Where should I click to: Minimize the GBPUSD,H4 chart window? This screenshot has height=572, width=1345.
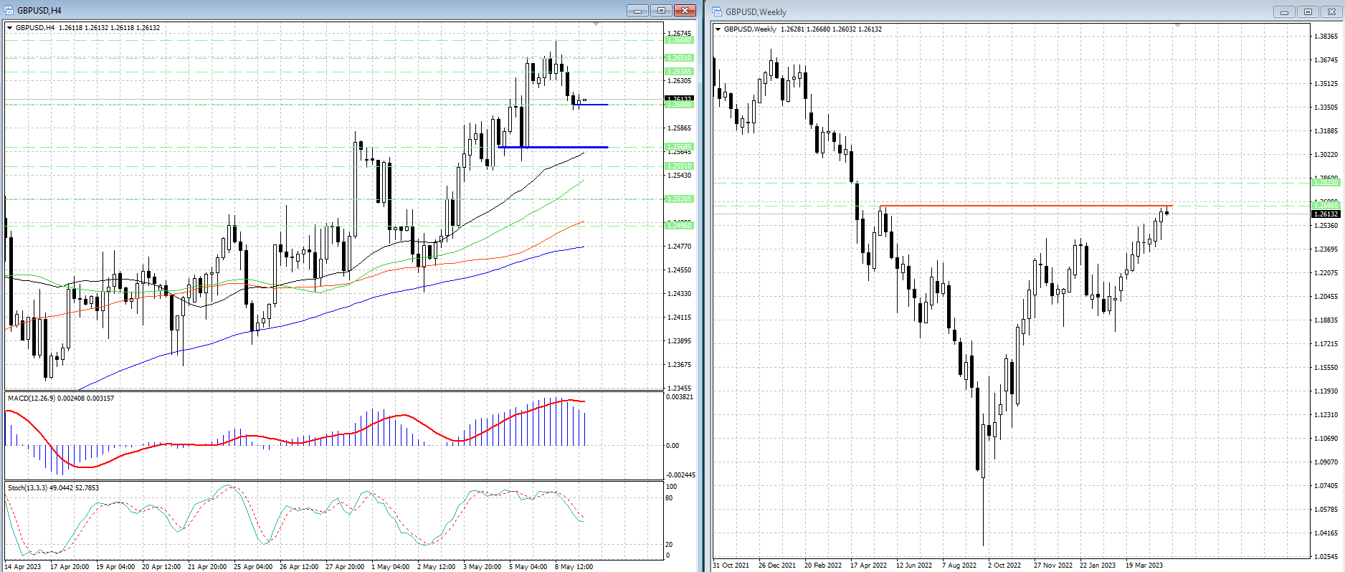637,10
